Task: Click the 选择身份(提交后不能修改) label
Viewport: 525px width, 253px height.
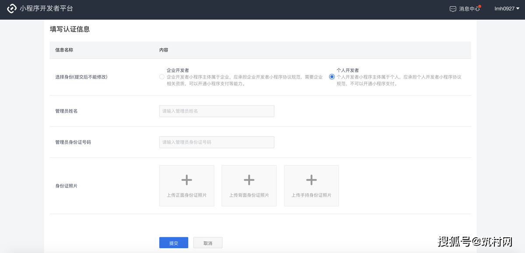Action: tap(81, 77)
